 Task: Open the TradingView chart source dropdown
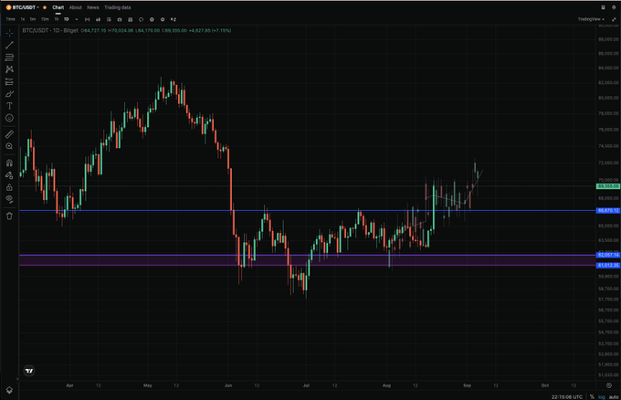(591, 19)
